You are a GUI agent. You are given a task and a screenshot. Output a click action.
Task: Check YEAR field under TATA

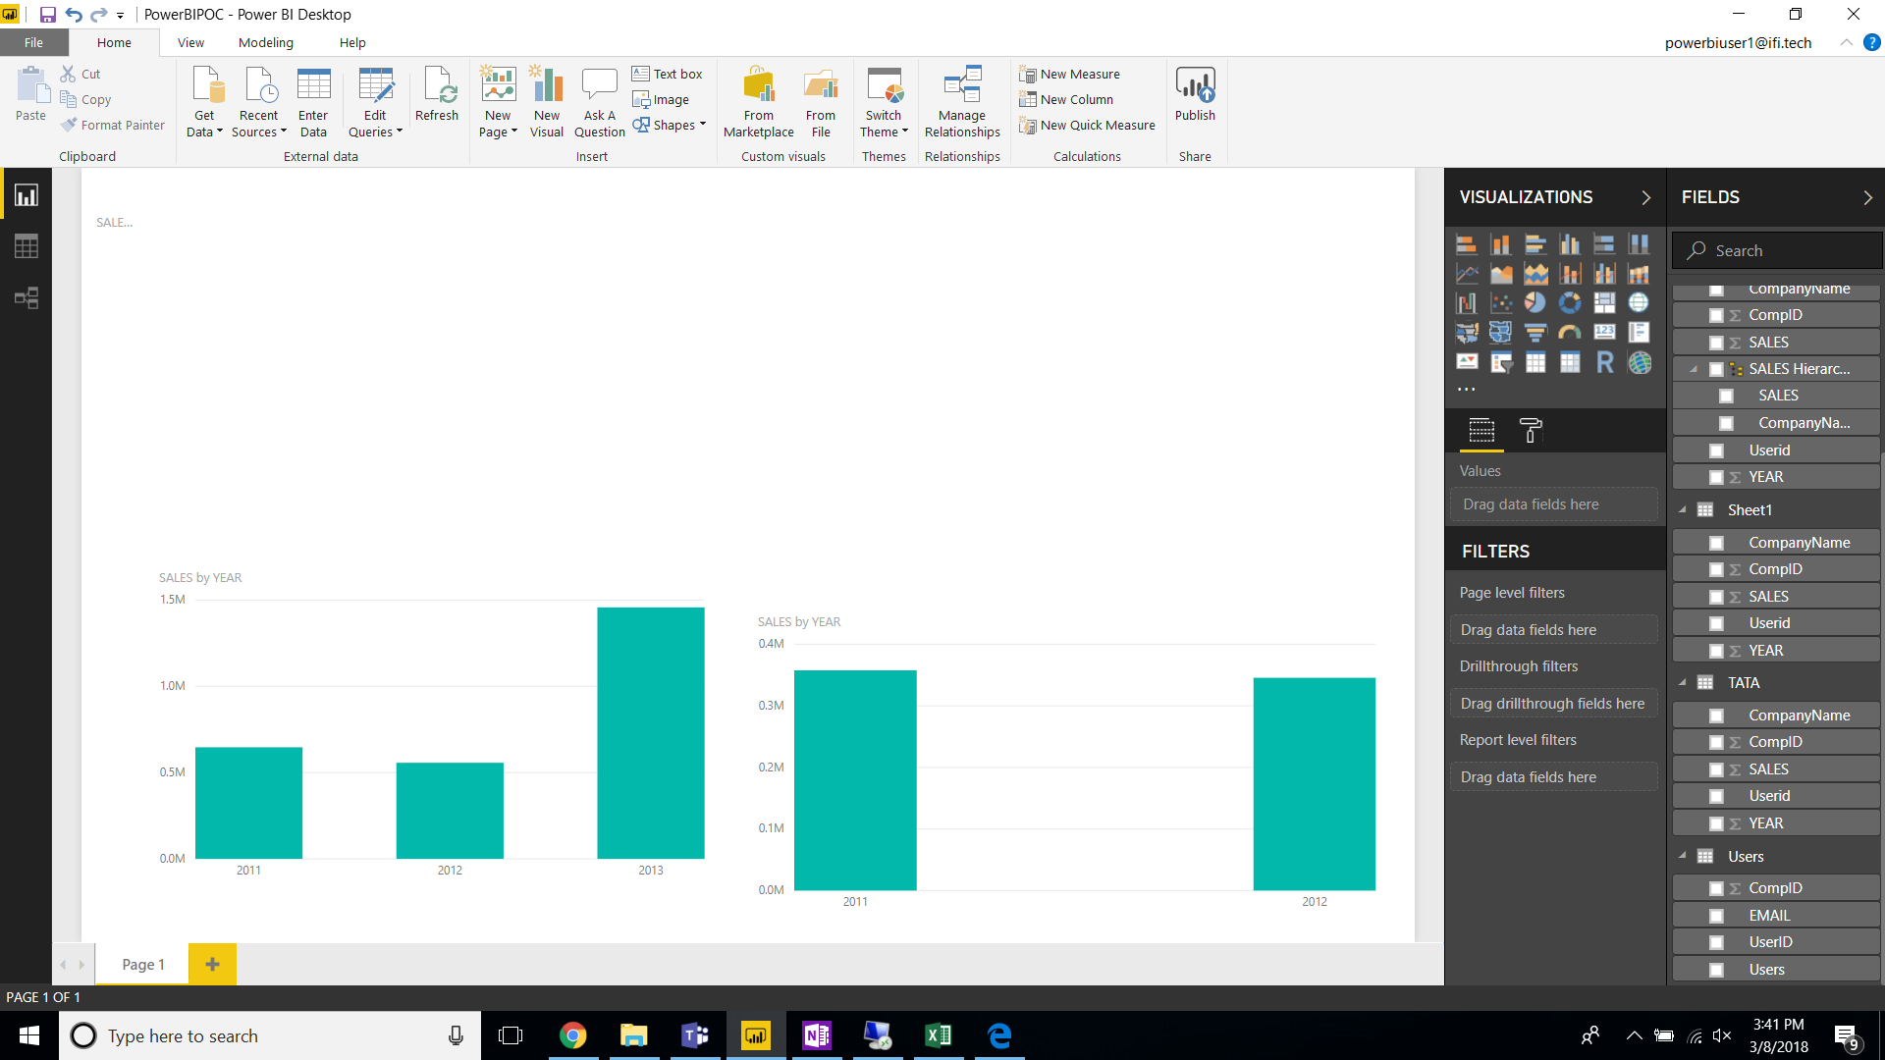click(1716, 823)
